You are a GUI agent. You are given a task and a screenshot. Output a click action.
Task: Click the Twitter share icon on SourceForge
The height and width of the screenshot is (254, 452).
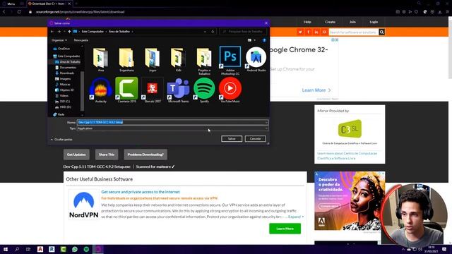[x=300, y=32]
